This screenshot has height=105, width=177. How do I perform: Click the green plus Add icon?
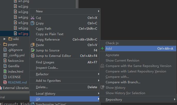pos(103,49)
